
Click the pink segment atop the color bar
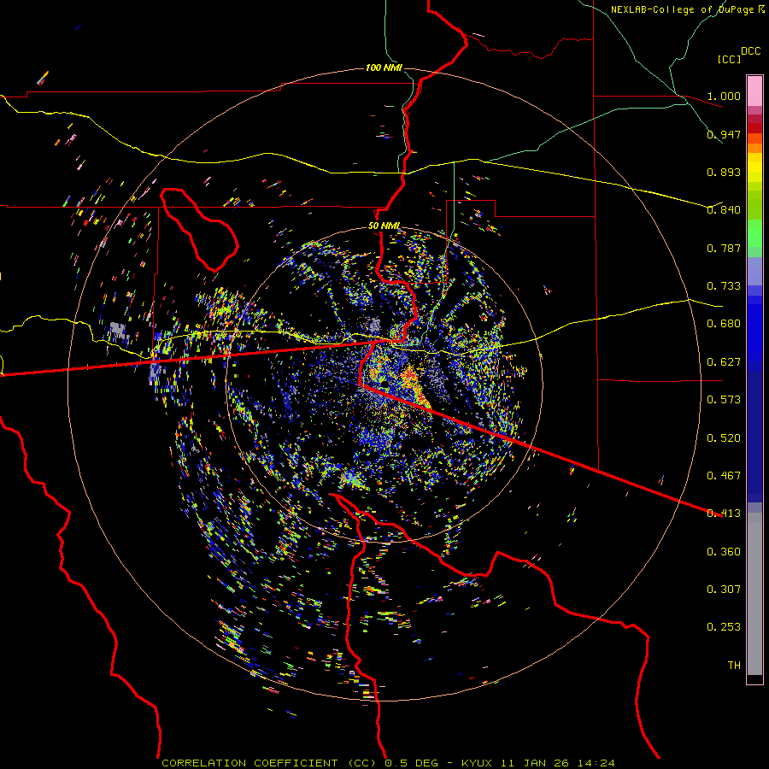coord(754,91)
